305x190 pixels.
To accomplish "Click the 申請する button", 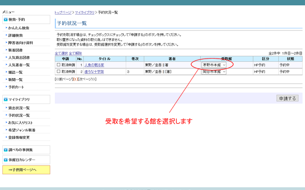I will pyautogui.click(x=287, y=98).
